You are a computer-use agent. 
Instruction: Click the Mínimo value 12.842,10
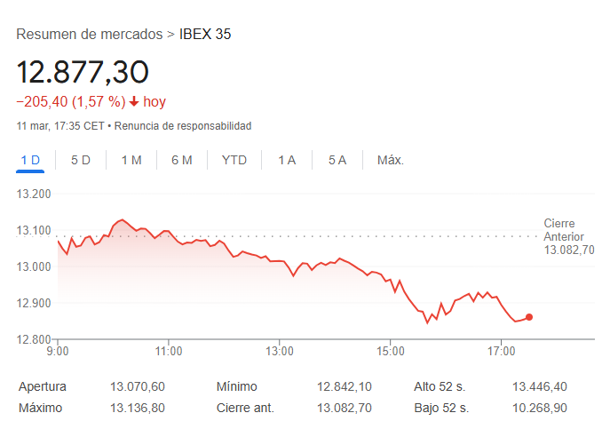click(345, 386)
